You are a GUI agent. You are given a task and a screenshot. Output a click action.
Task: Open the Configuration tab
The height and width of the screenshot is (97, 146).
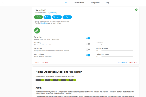(x=95, y=3)
